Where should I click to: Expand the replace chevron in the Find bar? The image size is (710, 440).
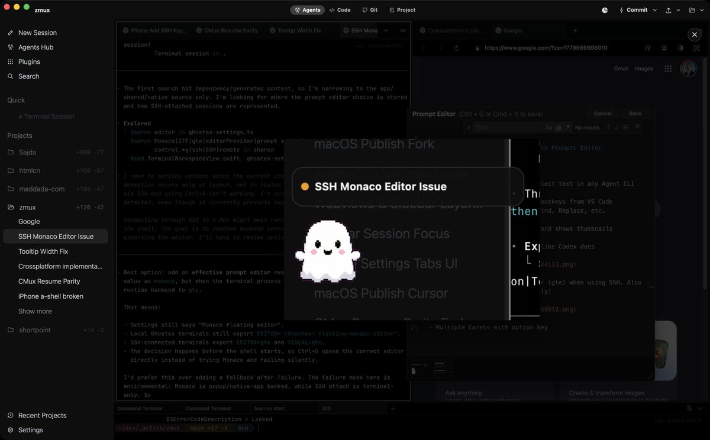click(x=469, y=127)
